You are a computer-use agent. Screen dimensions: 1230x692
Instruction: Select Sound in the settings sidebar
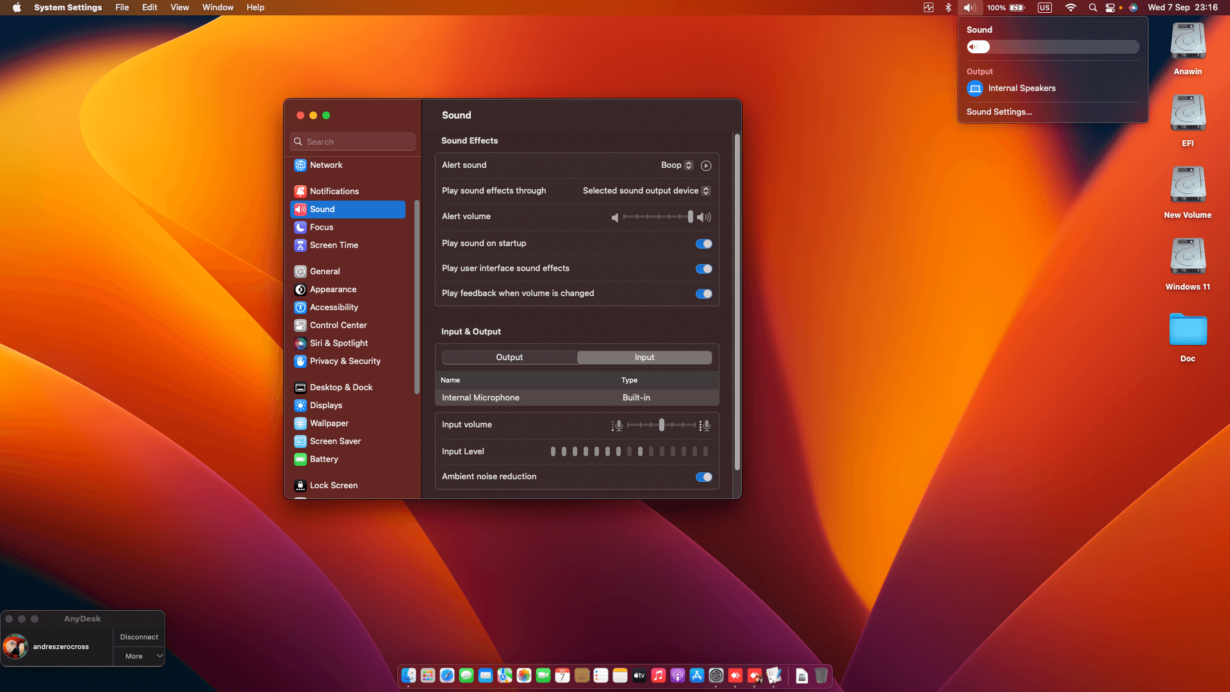coord(348,210)
